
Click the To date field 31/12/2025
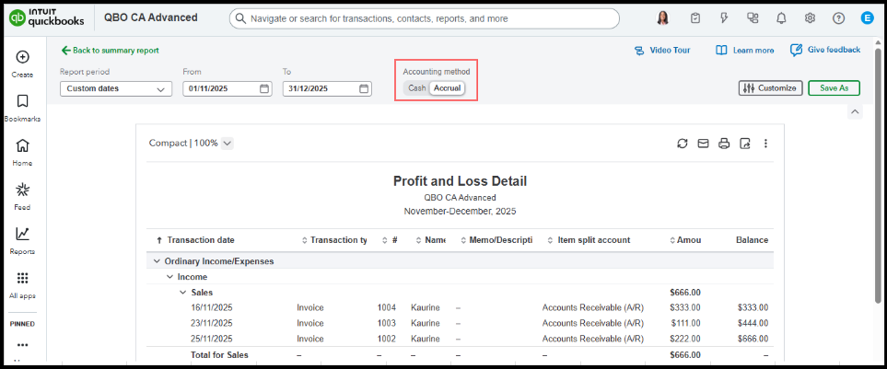(x=327, y=88)
